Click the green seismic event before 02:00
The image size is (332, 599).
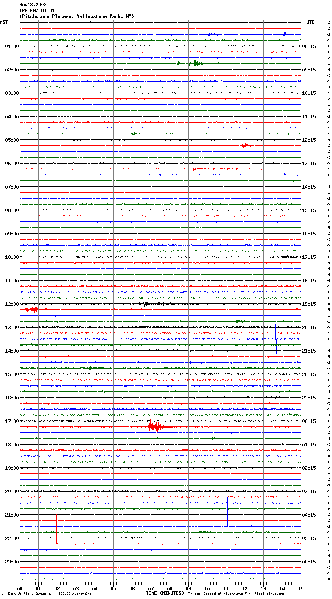pos(191,63)
